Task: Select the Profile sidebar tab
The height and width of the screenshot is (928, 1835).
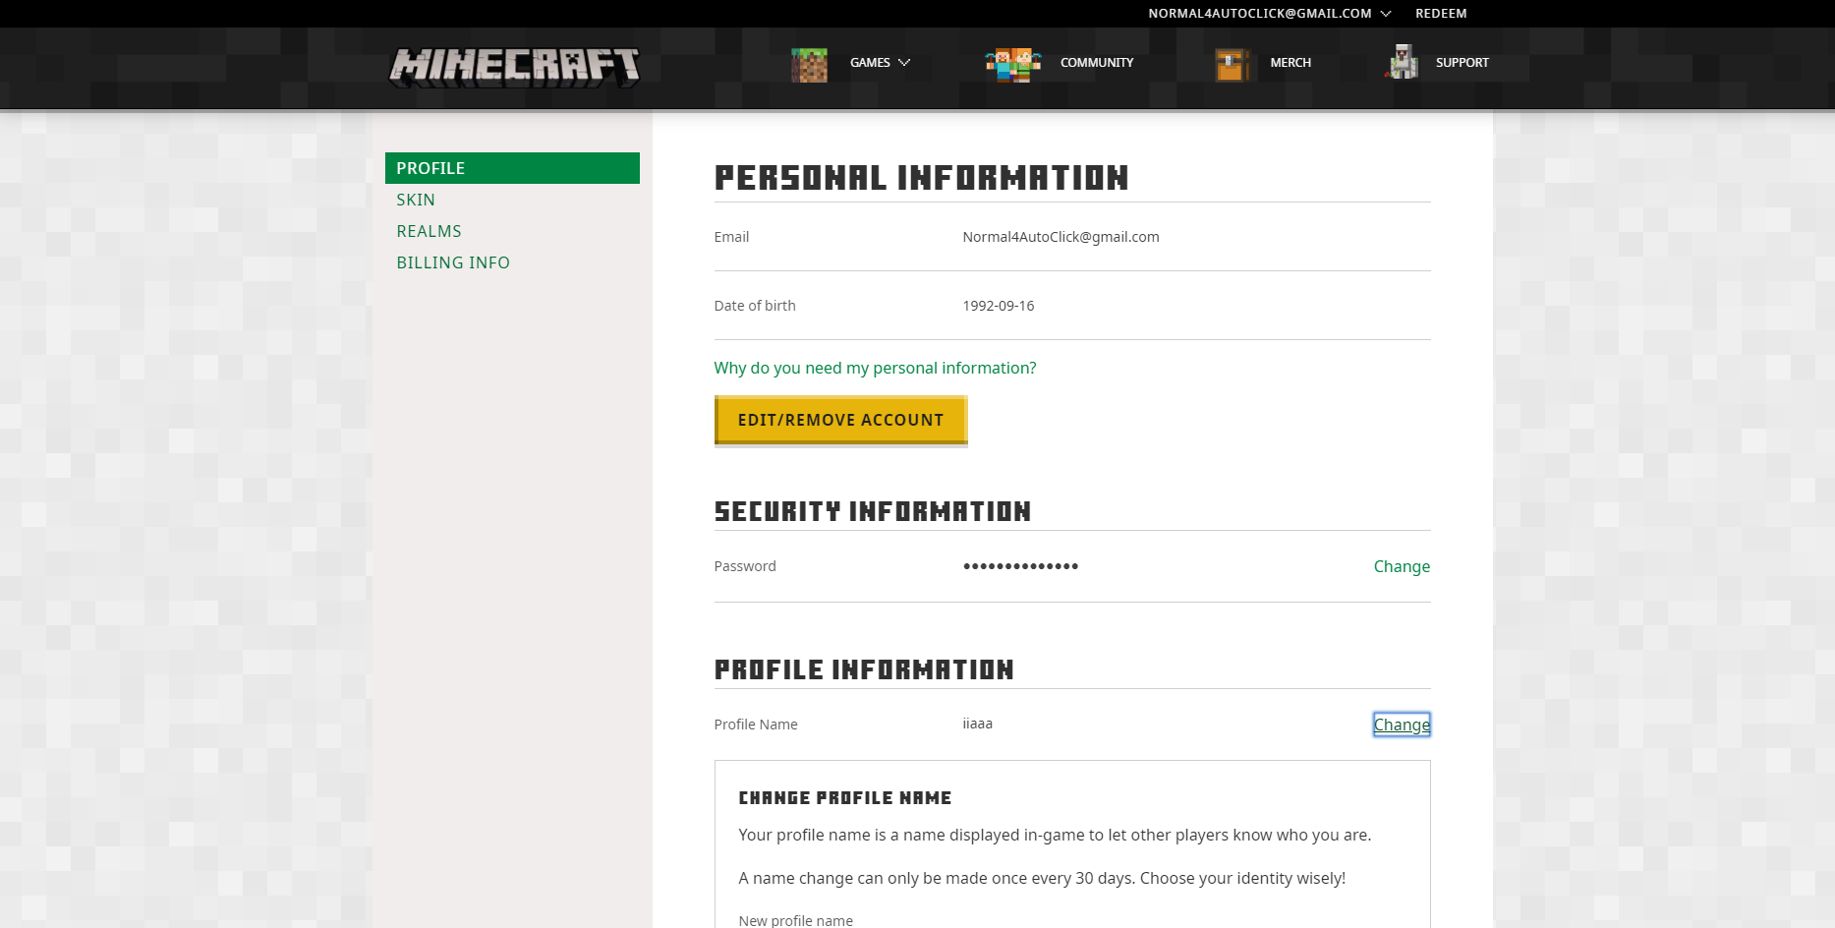Action: [x=512, y=168]
